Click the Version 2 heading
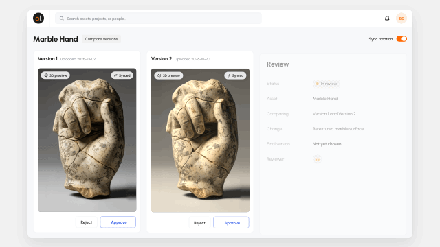The height and width of the screenshot is (247, 440). pyautogui.click(x=162, y=59)
